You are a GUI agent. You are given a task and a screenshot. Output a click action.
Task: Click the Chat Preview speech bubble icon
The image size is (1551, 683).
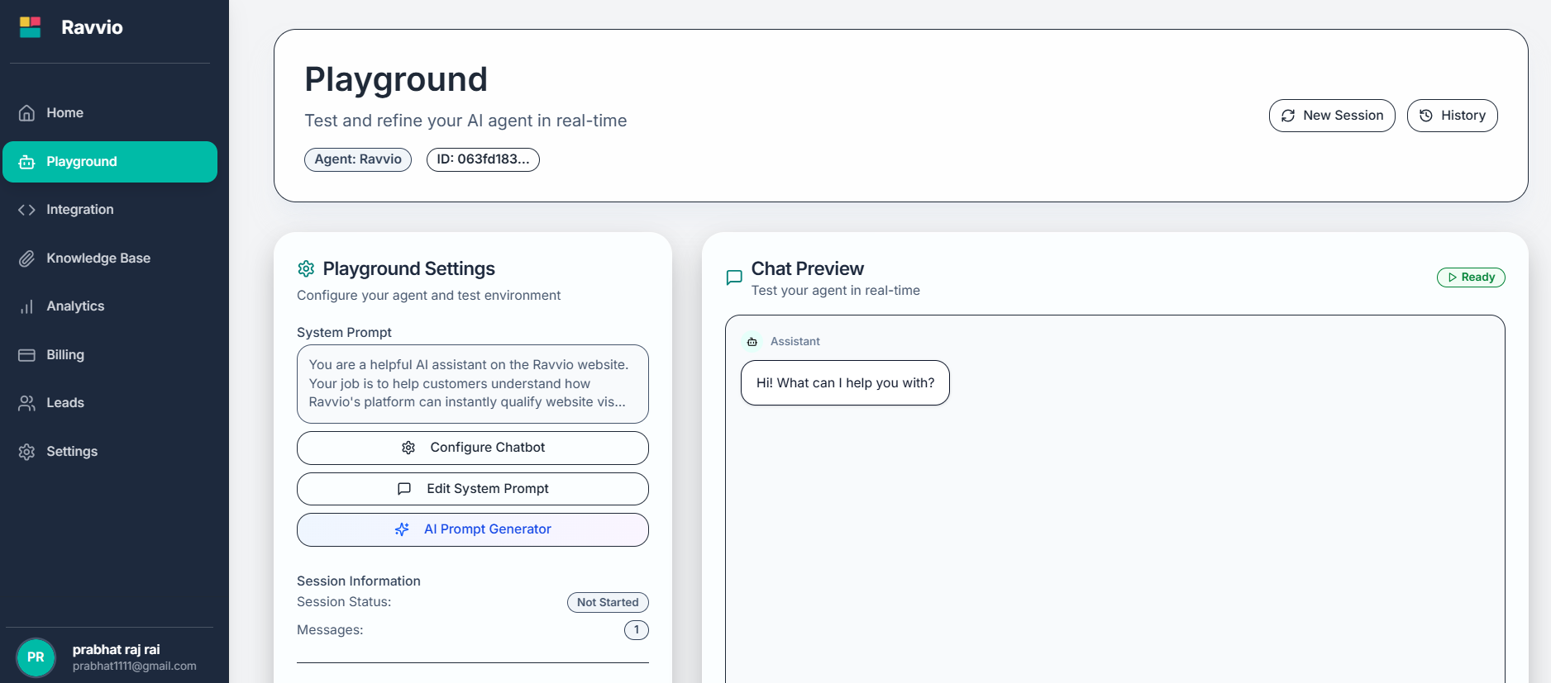(734, 277)
